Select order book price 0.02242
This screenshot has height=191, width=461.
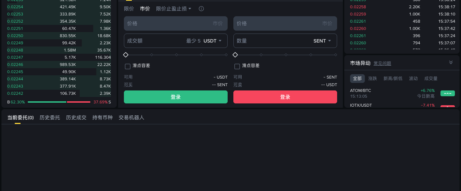(15, 93)
